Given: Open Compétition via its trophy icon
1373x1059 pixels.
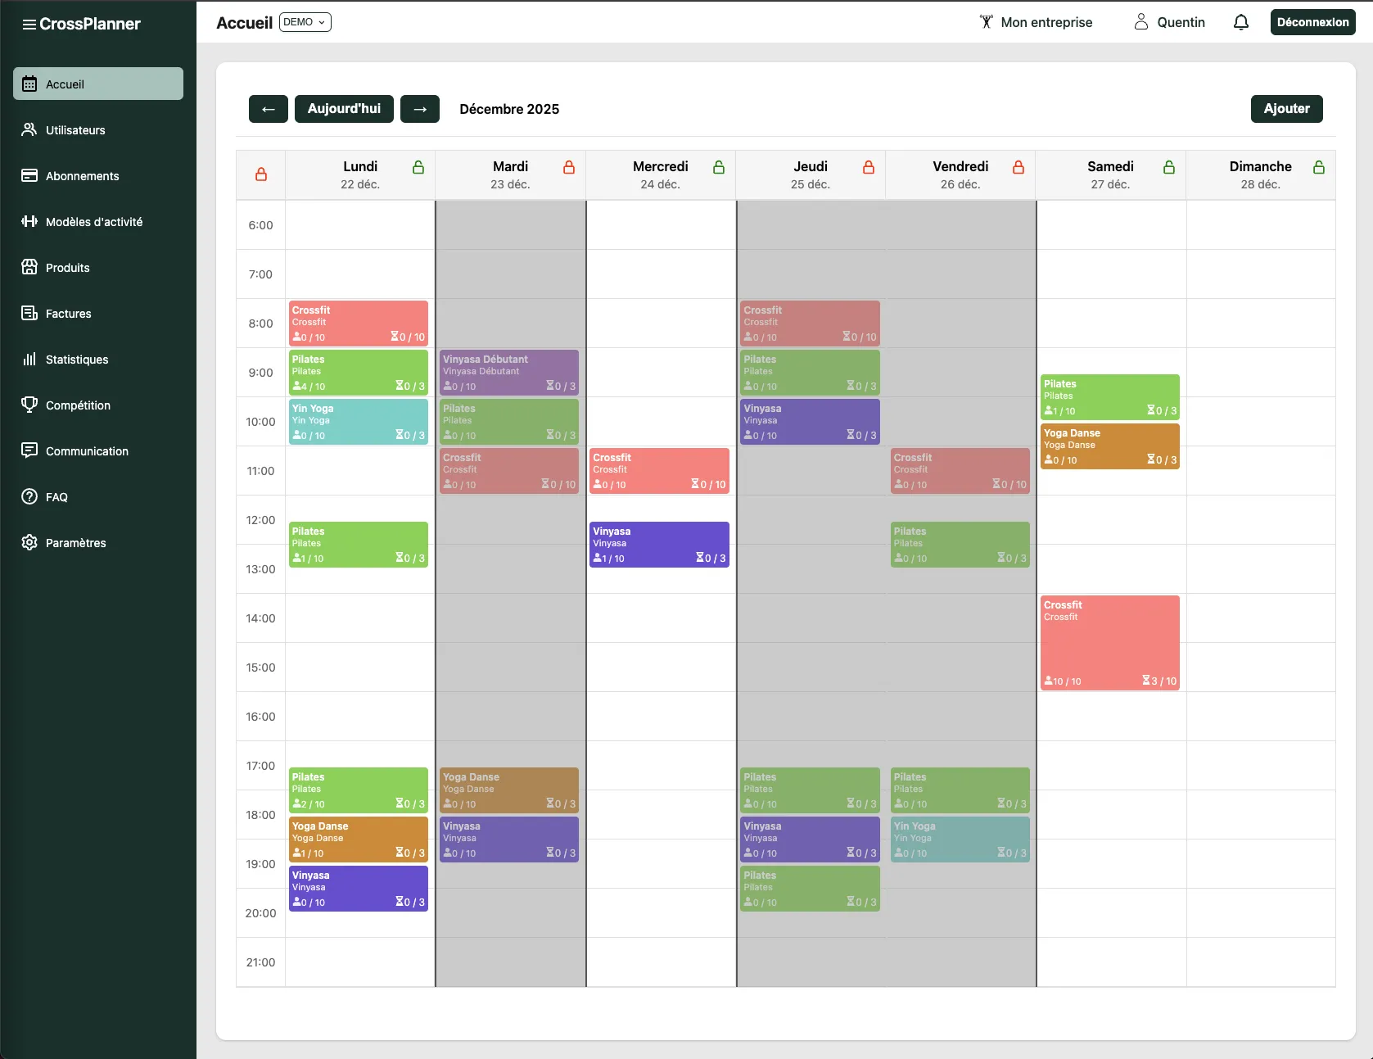Looking at the screenshot, I should [x=29, y=405].
